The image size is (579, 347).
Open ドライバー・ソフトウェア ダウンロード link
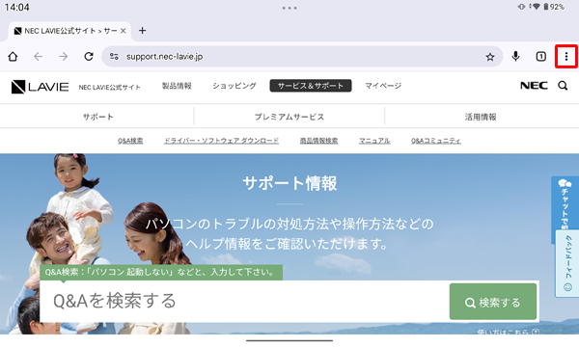(221, 141)
